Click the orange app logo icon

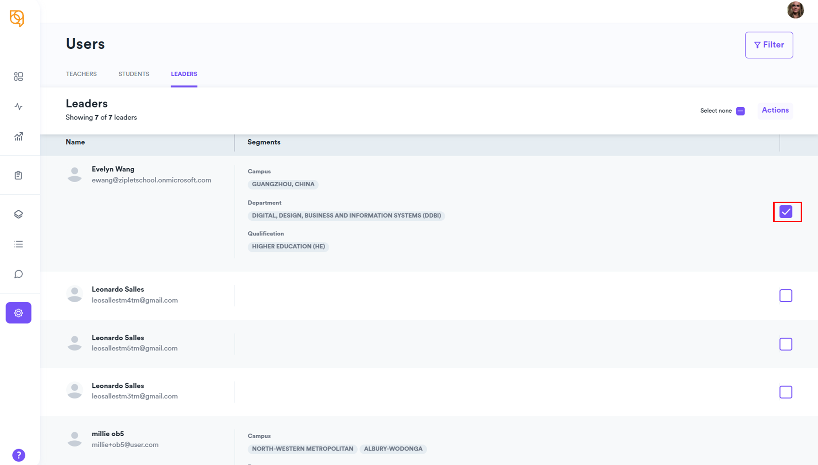click(x=17, y=18)
